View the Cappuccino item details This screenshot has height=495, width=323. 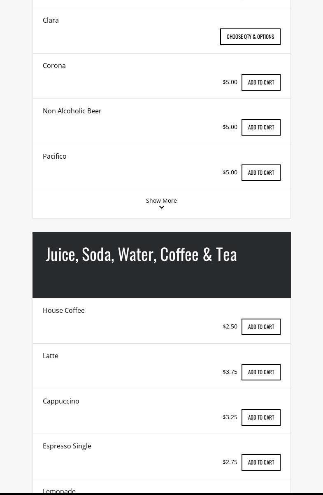coord(61,401)
